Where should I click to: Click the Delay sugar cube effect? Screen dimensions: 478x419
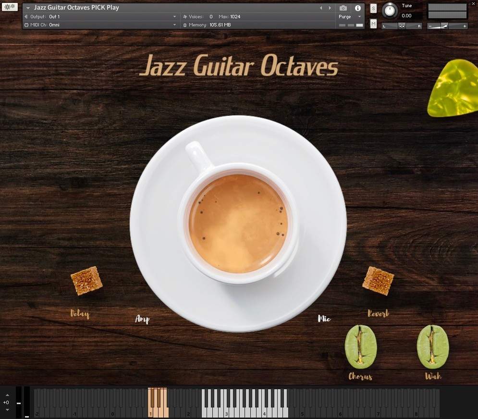86,281
